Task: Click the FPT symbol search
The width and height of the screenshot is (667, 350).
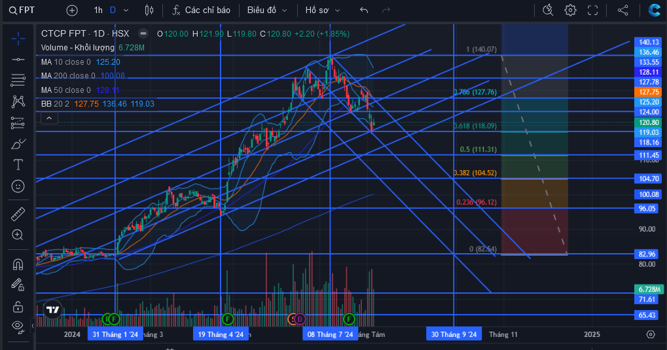Action: click(22, 10)
